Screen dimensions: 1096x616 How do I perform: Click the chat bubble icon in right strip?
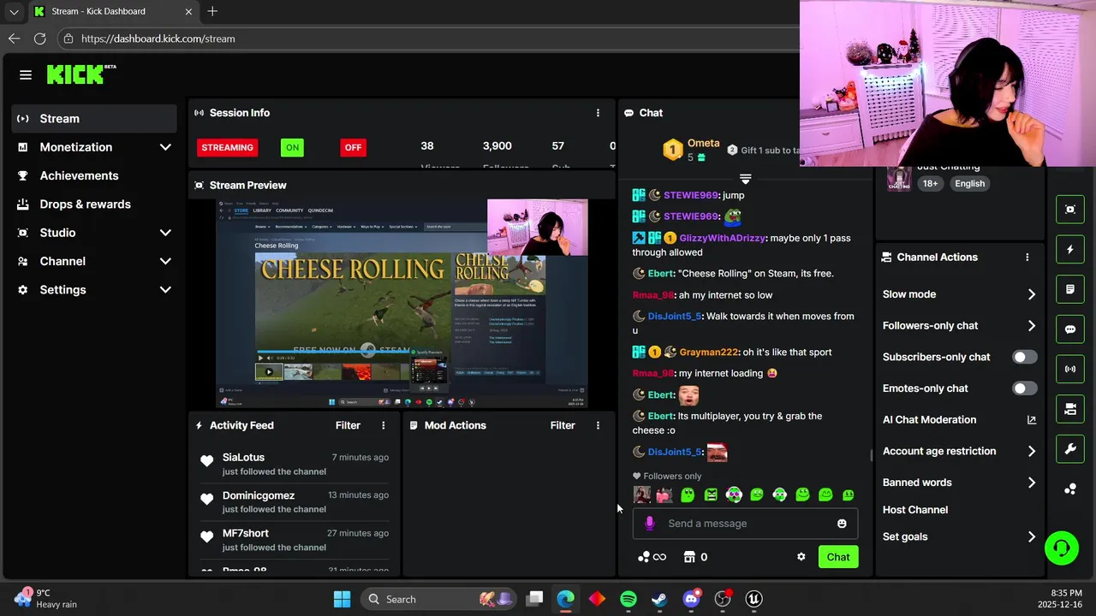coord(1070,329)
